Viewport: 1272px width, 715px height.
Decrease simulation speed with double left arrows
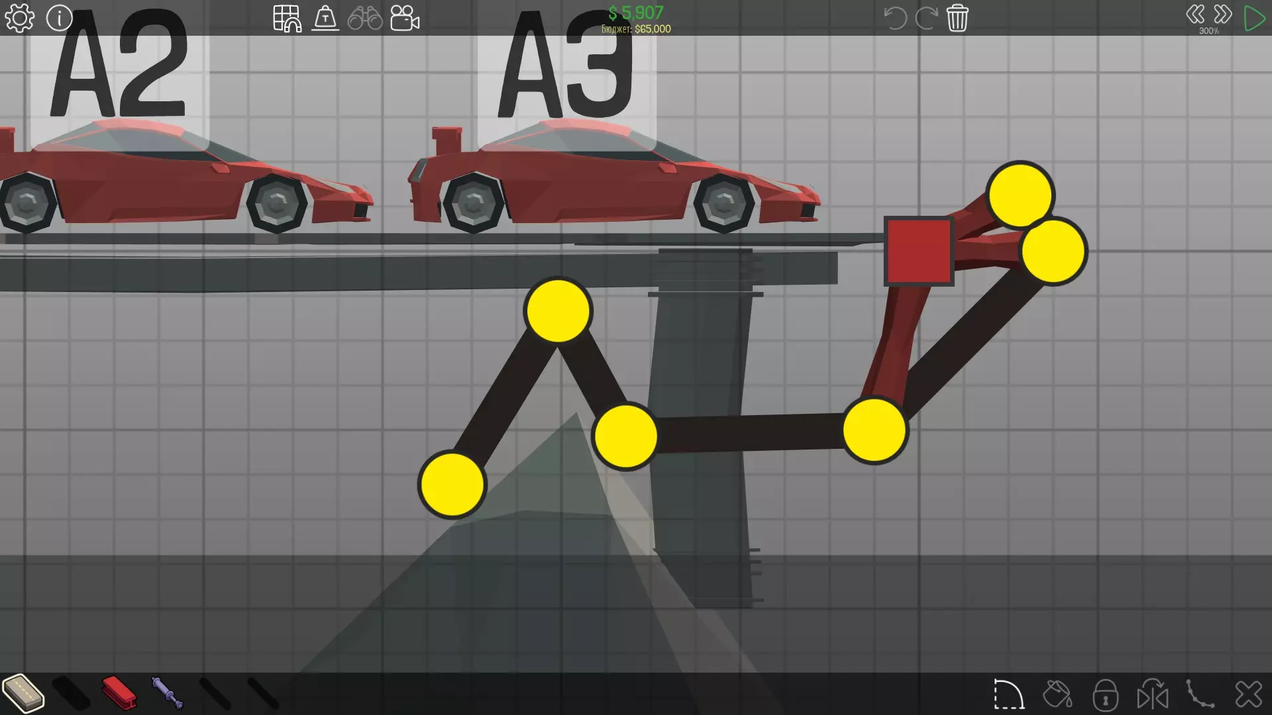coord(1195,15)
